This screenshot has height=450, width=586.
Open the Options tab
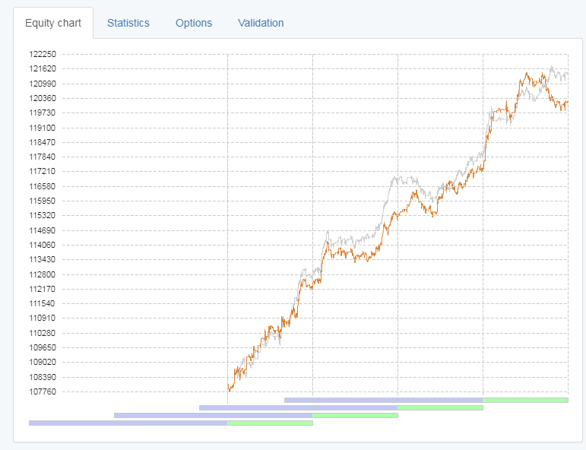point(194,23)
